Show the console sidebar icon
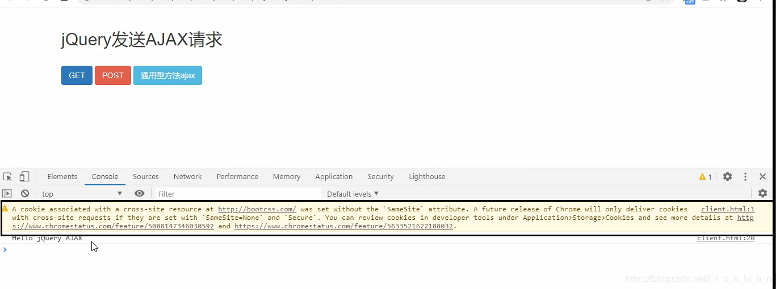 [7, 193]
